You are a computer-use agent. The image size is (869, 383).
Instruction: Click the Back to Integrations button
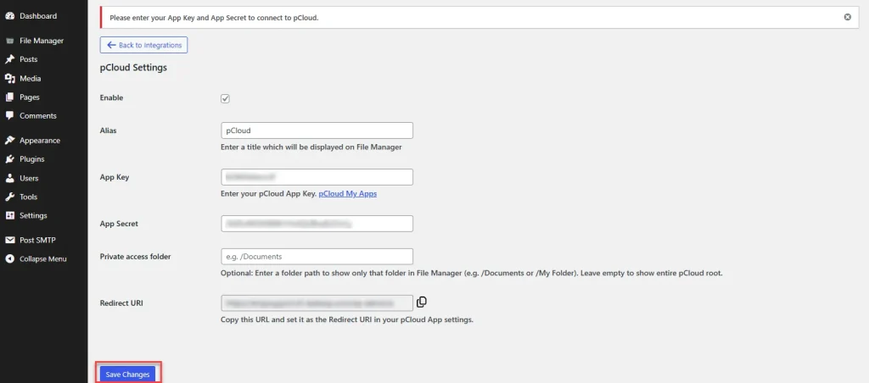pos(143,45)
